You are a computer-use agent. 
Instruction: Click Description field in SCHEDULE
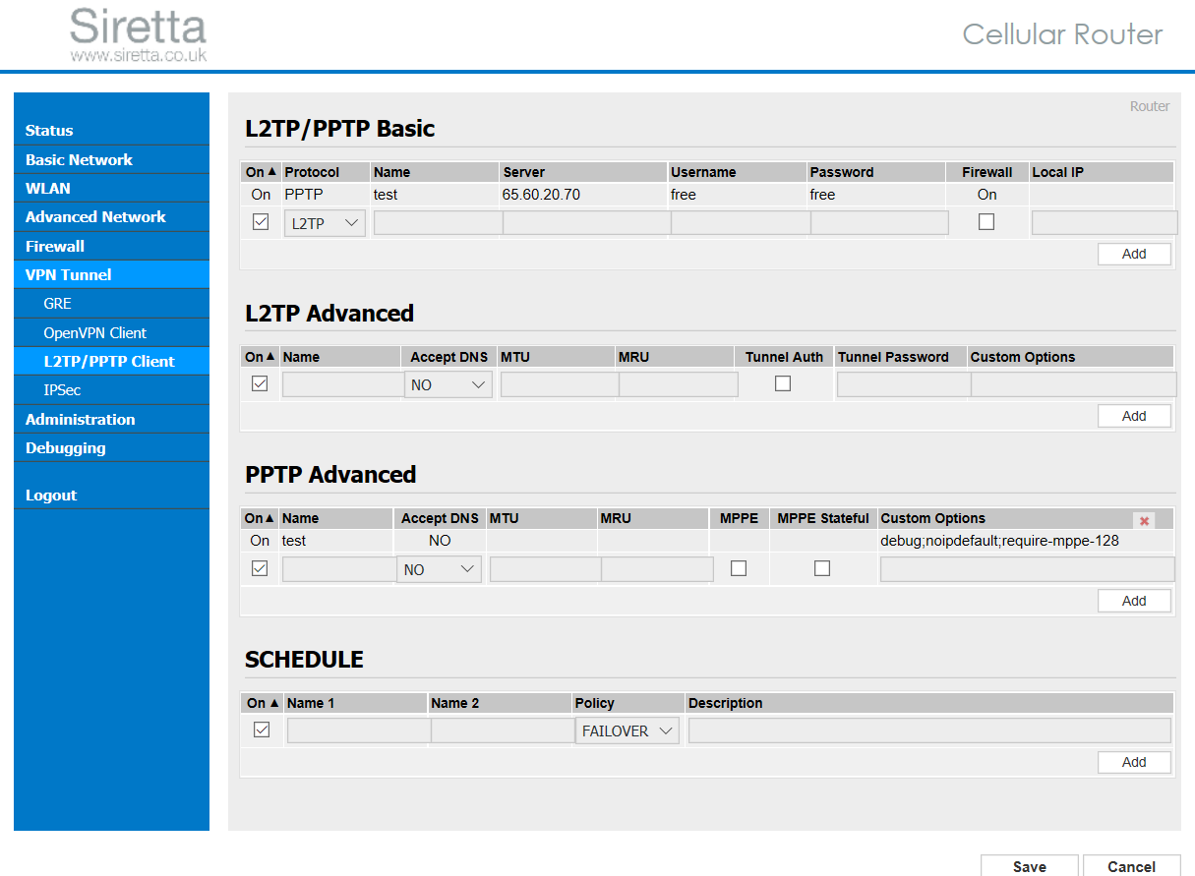coord(929,730)
